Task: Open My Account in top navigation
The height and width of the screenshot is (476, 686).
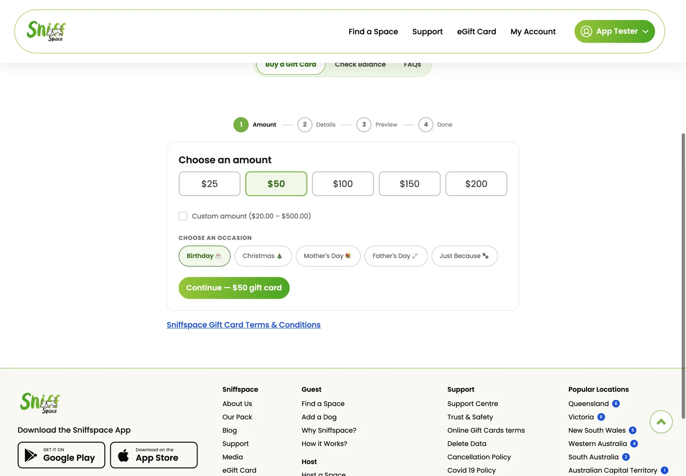Action: click(x=533, y=32)
